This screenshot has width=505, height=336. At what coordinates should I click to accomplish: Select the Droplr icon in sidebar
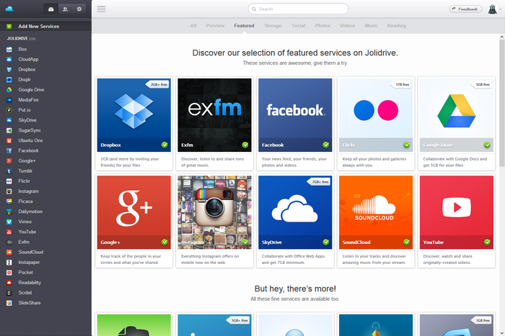point(9,80)
